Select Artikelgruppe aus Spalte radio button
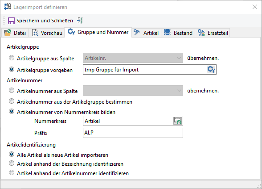Viewport: 262px width, 189px height. tap(12, 58)
